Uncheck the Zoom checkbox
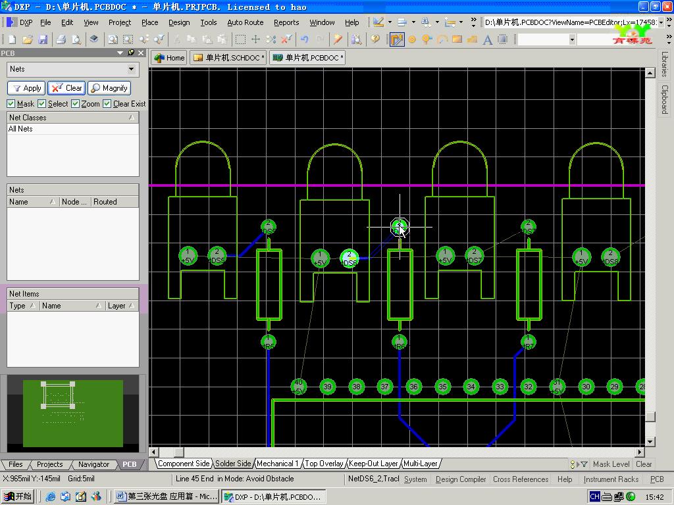This screenshot has height=505, width=674. [x=75, y=104]
